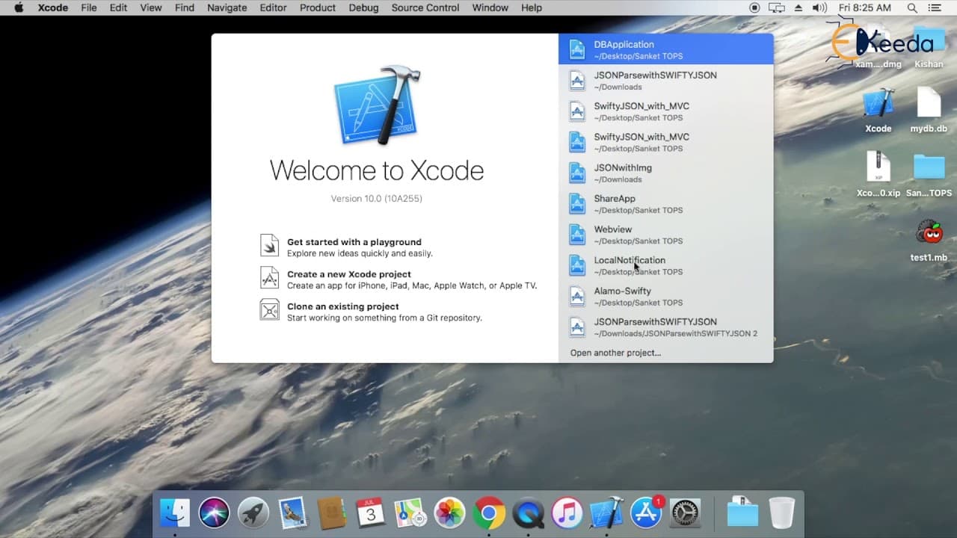Open the File menu
957x538 pixels.
[89, 7]
